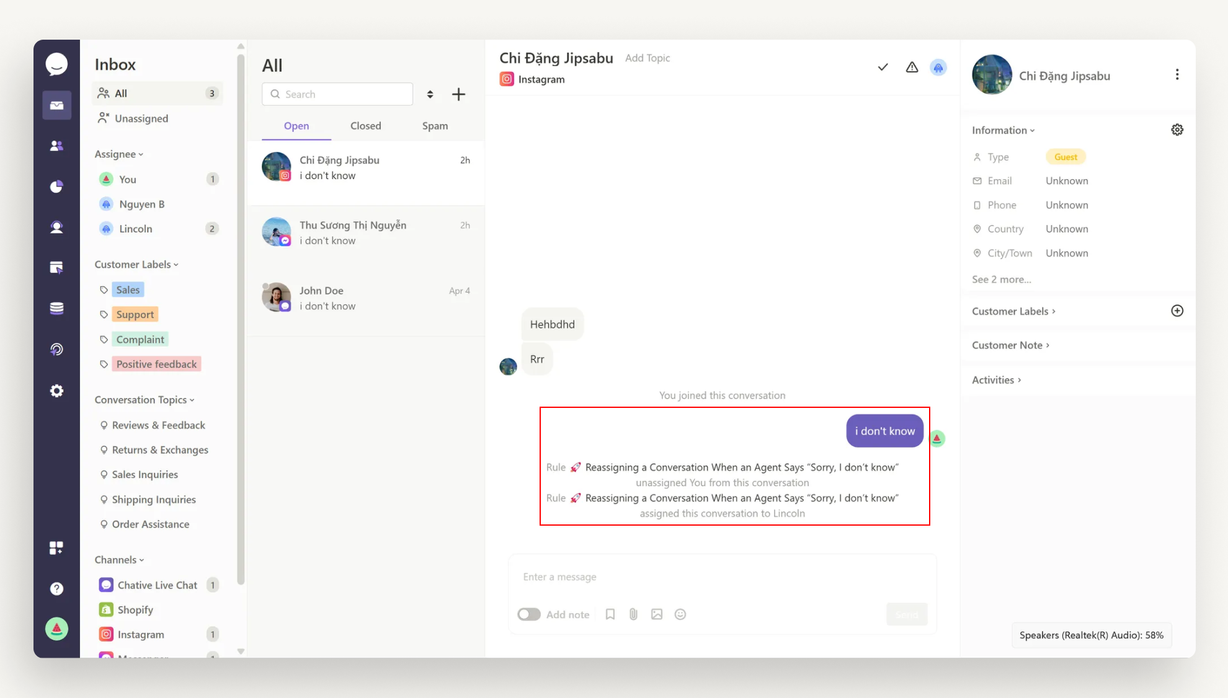The width and height of the screenshot is (1228, 698).
Task: Toggle the Add note switch
Action: click(529, 614)
